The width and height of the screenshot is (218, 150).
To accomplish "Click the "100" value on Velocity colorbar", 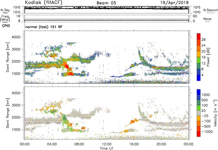I will click(x=205, y=105).
